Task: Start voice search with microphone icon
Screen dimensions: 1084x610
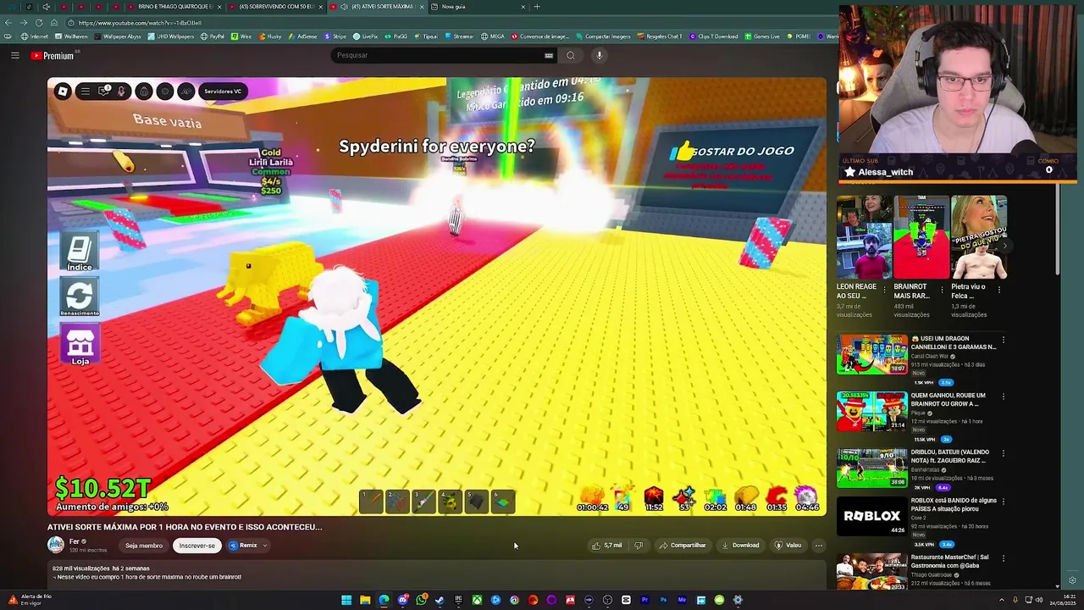Action: tap(599, 55)
